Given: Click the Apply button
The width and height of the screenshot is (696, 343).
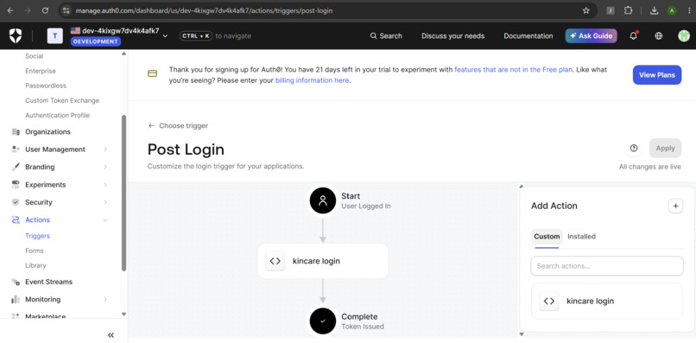Looking at the screenshot, I should tap(665, 149).
